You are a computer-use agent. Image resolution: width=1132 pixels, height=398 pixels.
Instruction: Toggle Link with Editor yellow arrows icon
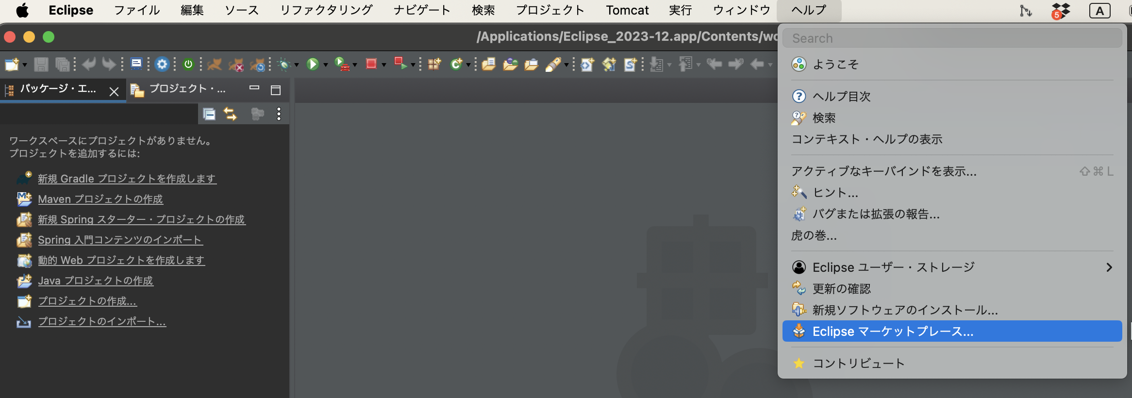click(x=230, y=114)
